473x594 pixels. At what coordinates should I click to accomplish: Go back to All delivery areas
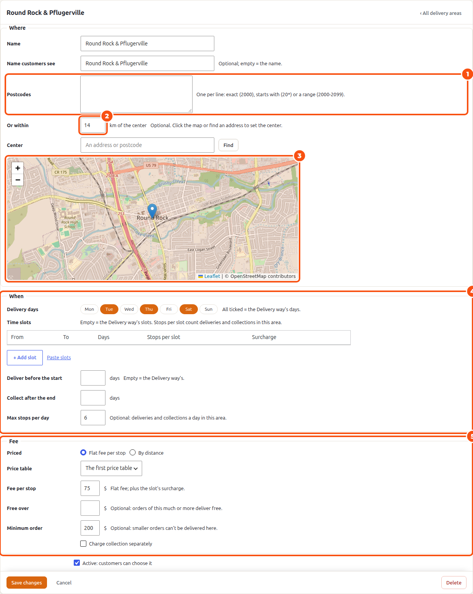click(441, 13)
